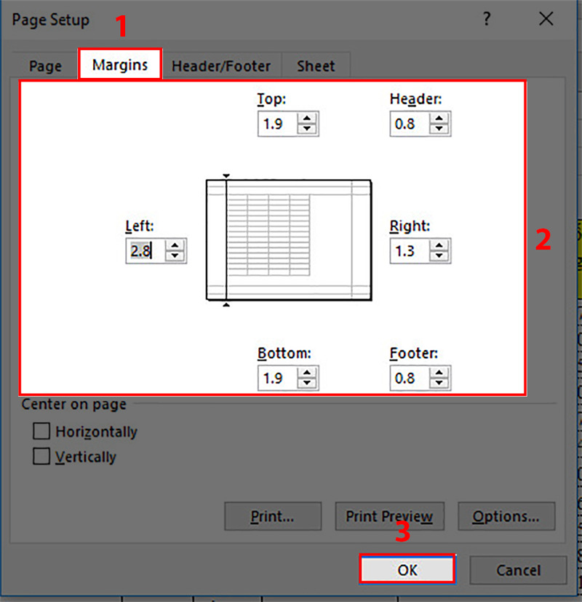Decrease the Top margin with down arrow
The image size is (582, 602).
pyautogui.click(x=308, y=130)
